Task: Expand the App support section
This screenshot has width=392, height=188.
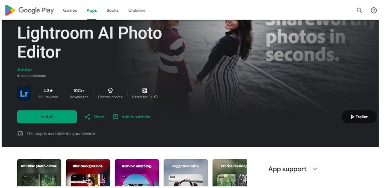Action: click(293, 169)
